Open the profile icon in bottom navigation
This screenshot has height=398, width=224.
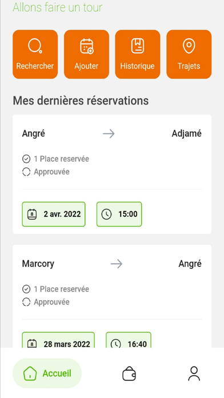click(x=194, y=373)
